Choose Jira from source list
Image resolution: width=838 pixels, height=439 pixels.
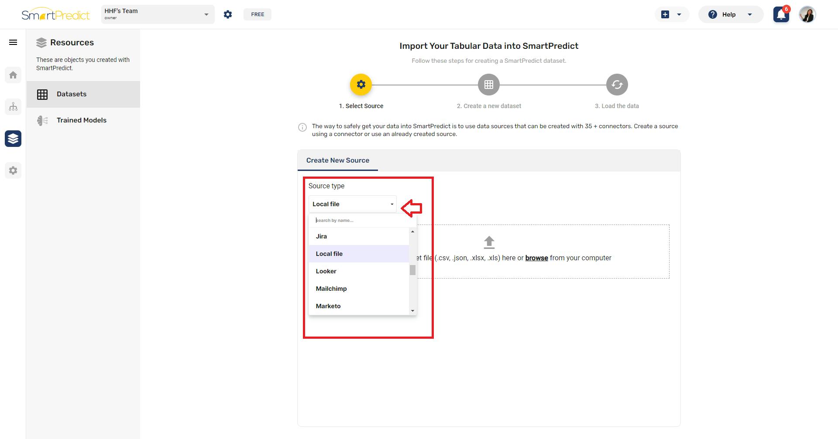(359, 236)
